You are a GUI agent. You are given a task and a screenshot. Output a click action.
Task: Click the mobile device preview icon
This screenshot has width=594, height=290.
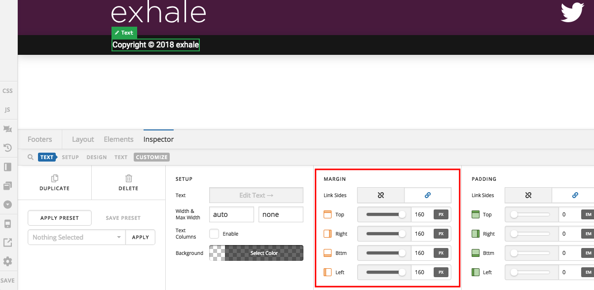(8, 224)
